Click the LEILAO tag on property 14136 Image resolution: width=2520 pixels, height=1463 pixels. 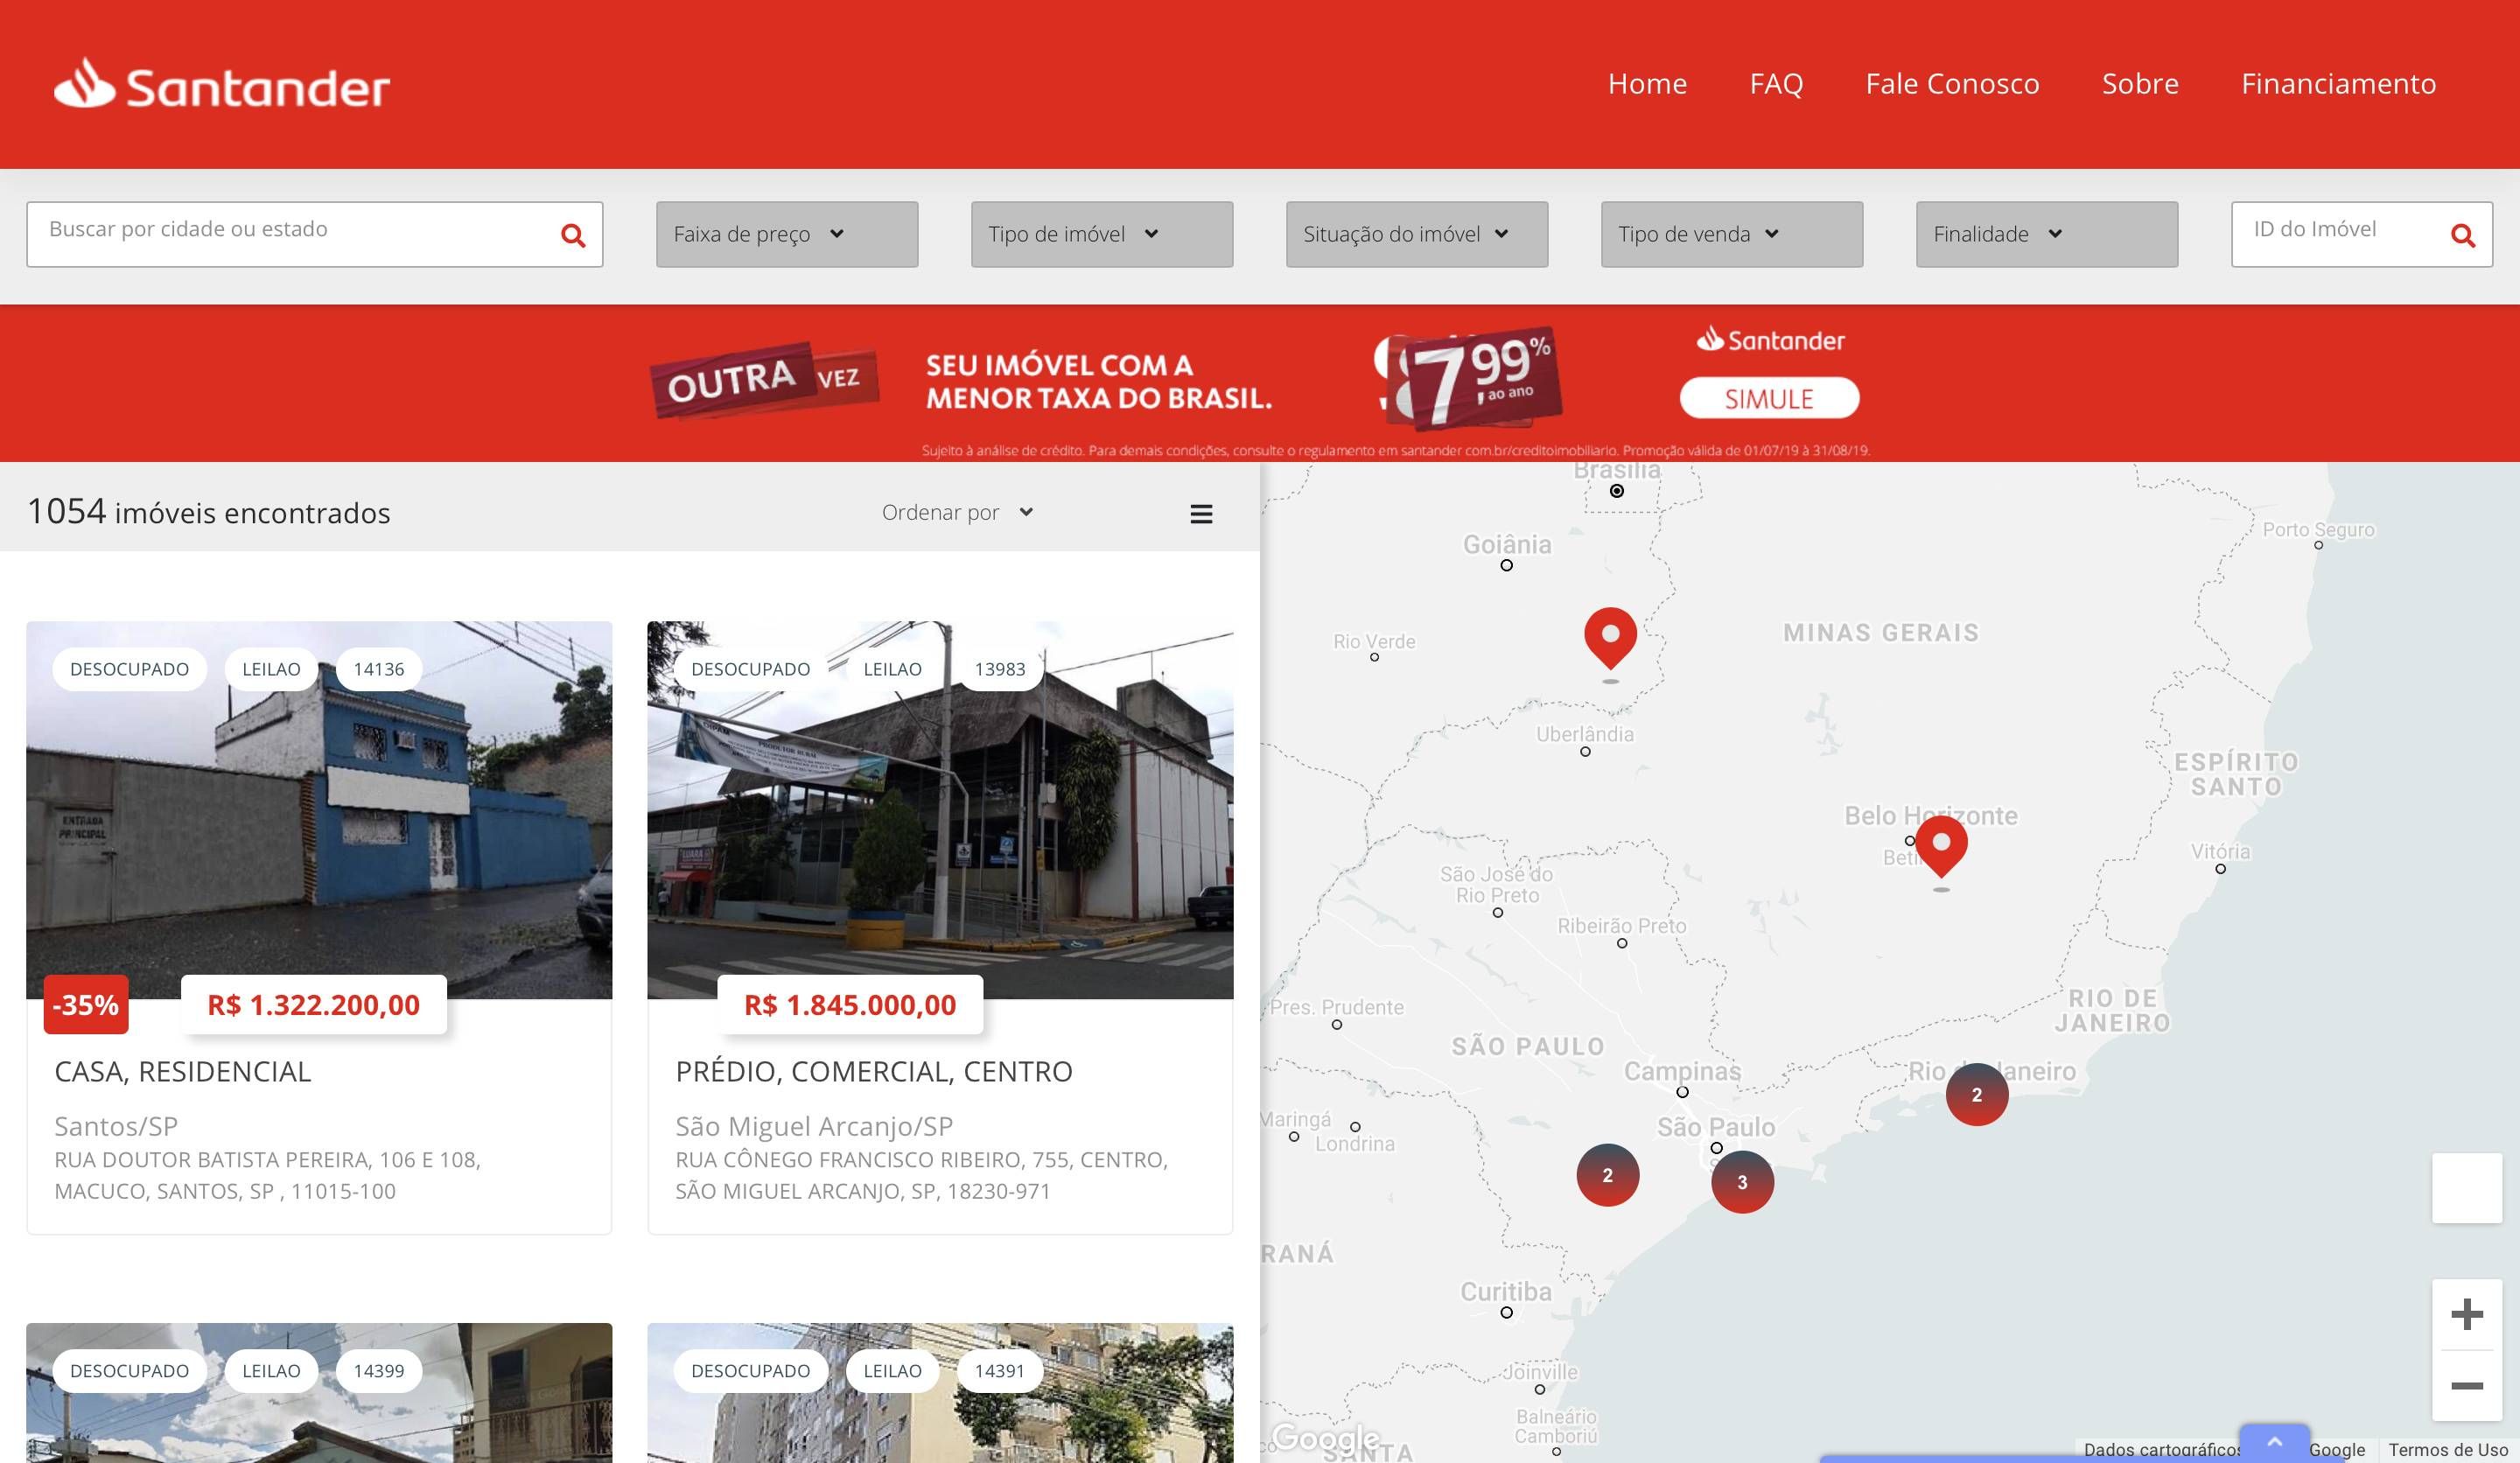coord(271,669)
